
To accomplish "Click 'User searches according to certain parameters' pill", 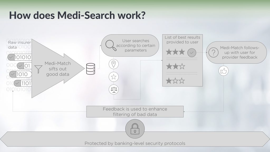I will (130, 45).
